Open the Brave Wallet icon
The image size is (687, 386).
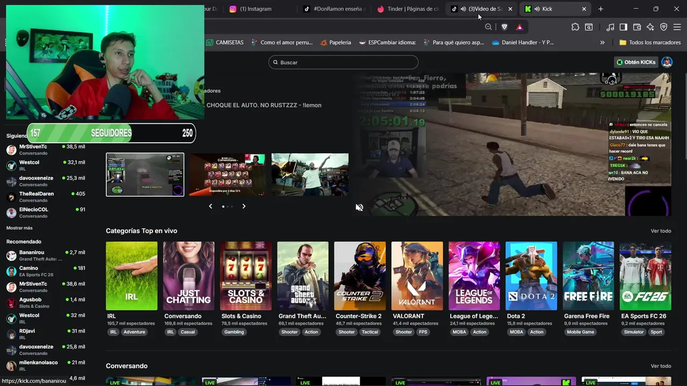pos(637,27)
